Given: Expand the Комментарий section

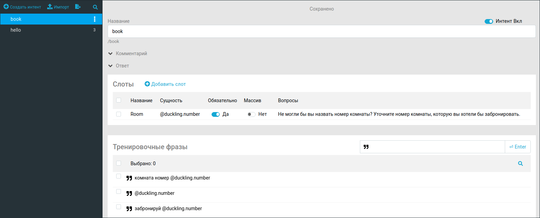Looking at the screenshot, I should 110,53.
